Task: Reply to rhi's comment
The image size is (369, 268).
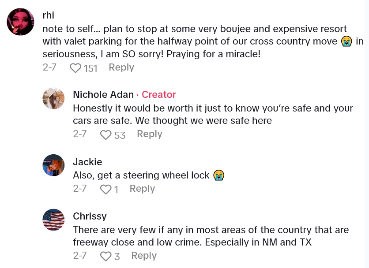Action: tap(121, 67)
